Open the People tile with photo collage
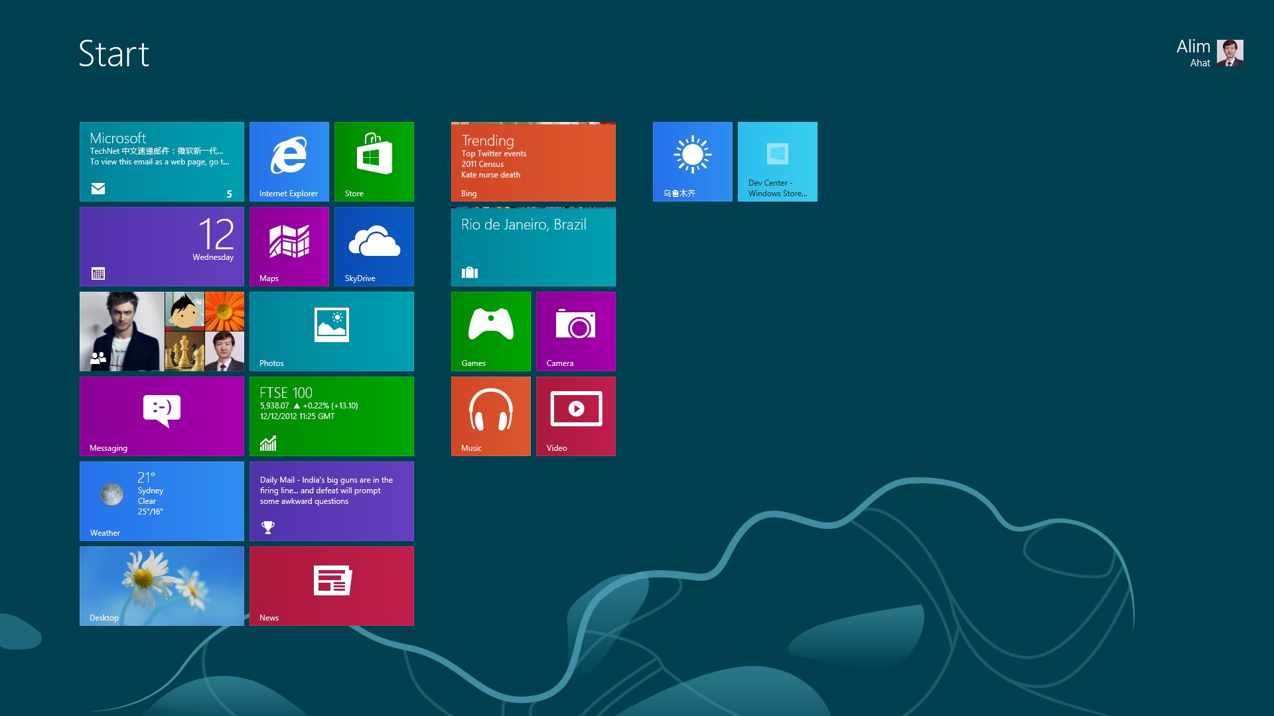Screen dimensions: 1274x716 coord(162,331)
